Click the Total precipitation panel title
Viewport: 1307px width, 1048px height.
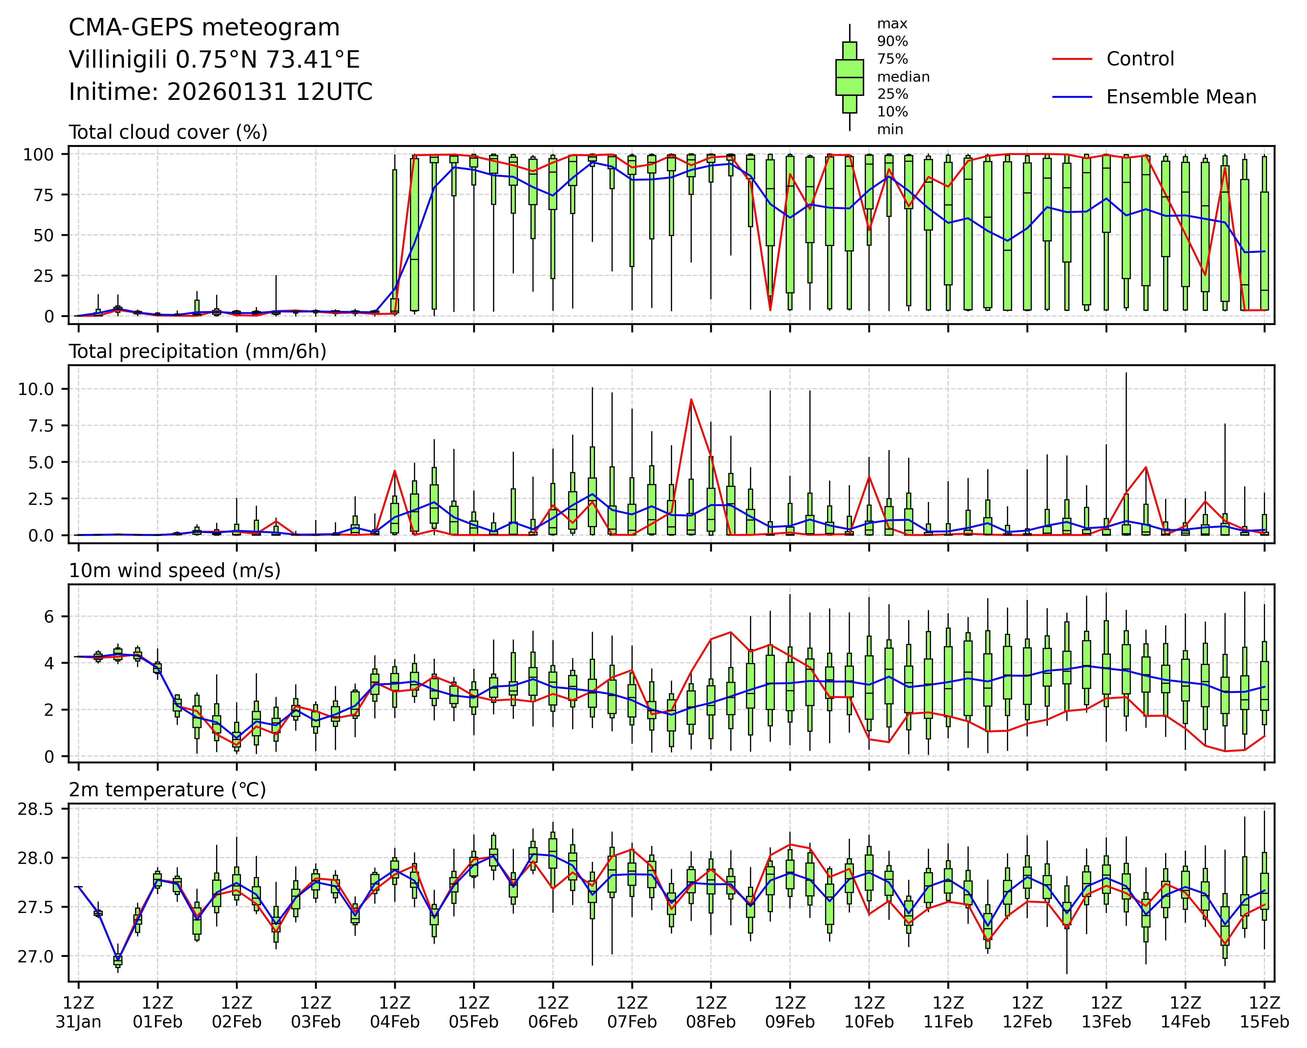[x=198, y=352]
